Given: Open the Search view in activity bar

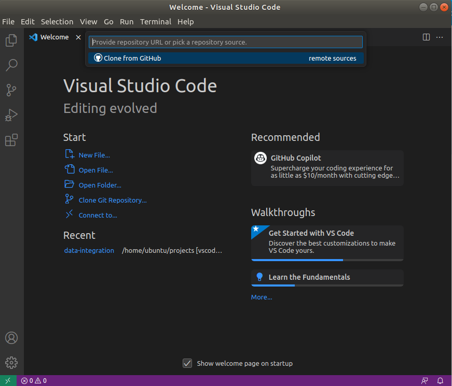Looking at the screenshot, I should [x=11, y=65].
